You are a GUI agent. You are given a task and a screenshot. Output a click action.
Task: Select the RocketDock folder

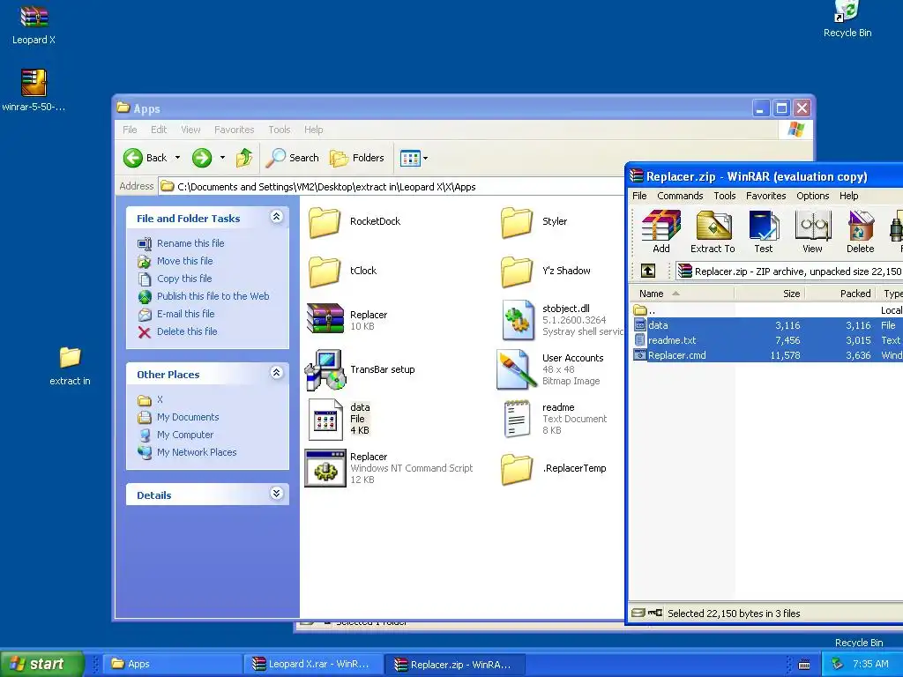(354, 221)
